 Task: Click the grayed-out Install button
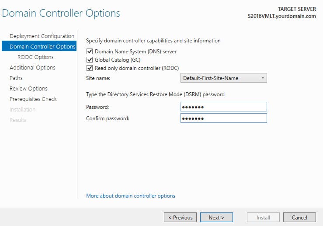pos(263,217)
